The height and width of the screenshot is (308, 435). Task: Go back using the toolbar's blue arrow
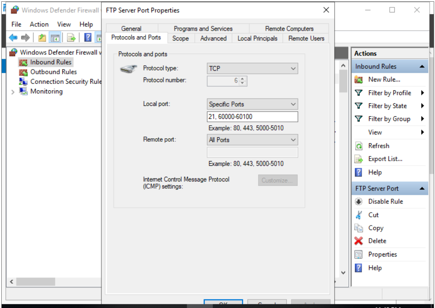13,38
